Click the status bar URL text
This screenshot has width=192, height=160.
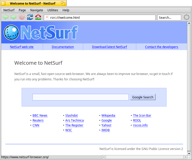(25, 157)
